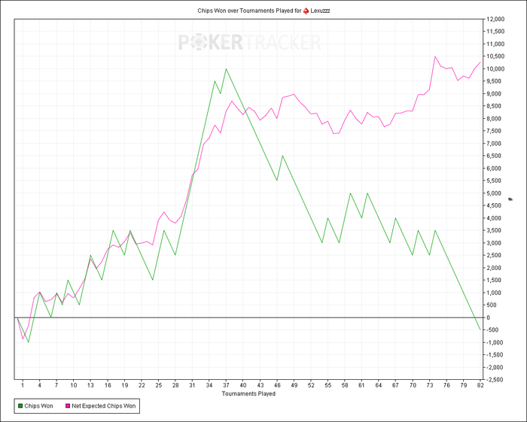The image size is (527, 422).
Task: Click the x-axis tick labeled 19
Action: 124,385
